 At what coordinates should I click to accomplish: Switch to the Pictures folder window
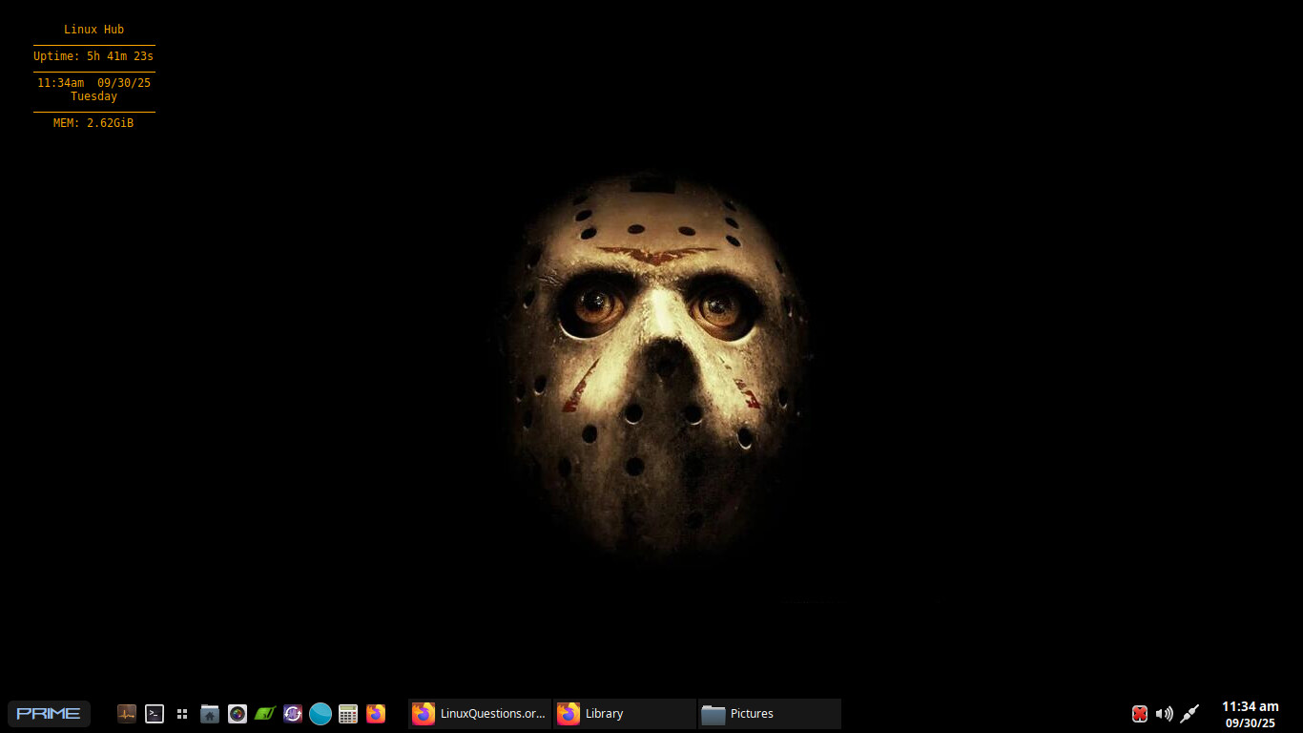[x=770, y=713]
